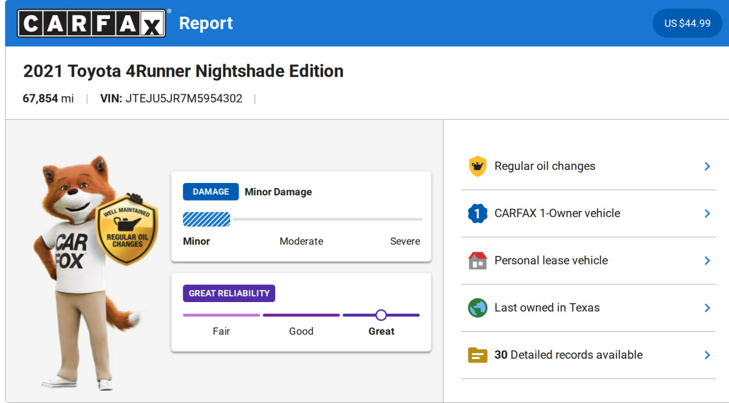This screenshot has height=403, width=729.
Task: Click the US $44.99 price button
Action: pyautogui.click(x=687, y=24)
